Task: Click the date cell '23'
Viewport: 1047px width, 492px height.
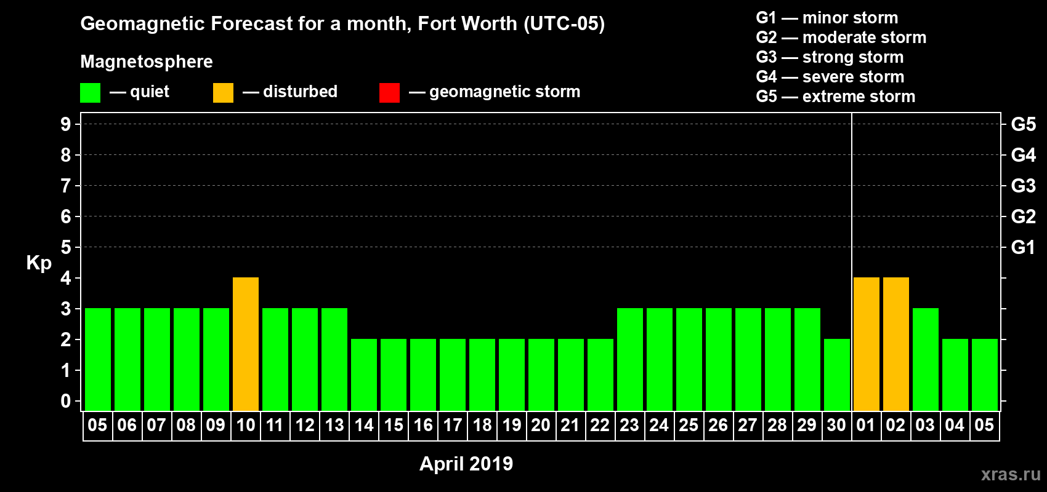Action: pos(630,426)
